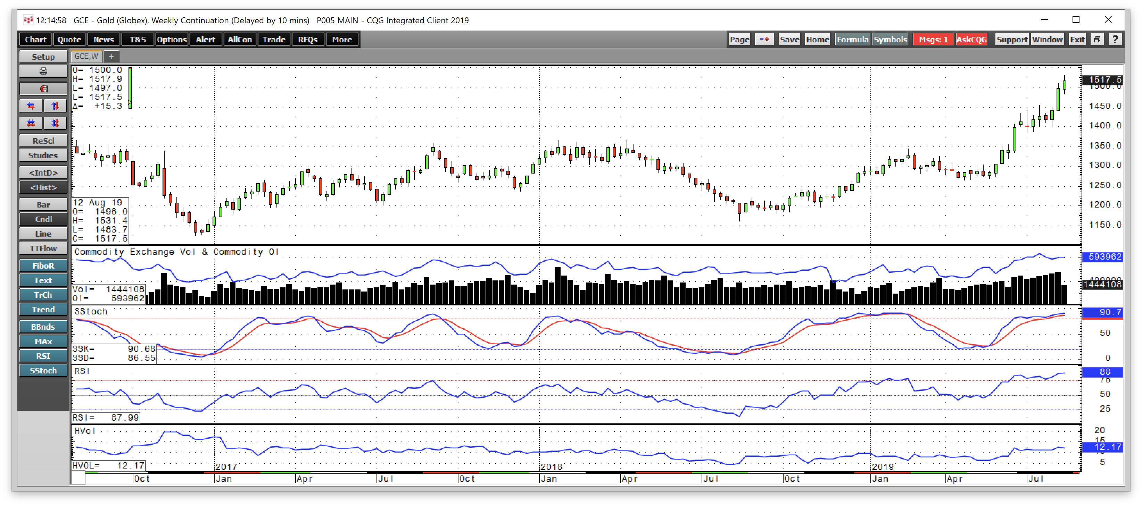This screenshot has width=1142, height=506.
Task: Click the red magnet snap icon
Action: click(x=43, y=88)
